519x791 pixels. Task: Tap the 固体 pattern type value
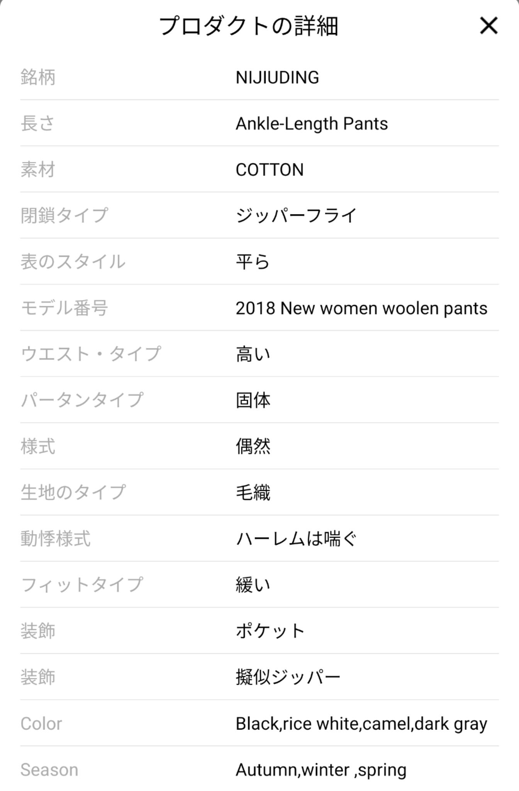[253, 400]
